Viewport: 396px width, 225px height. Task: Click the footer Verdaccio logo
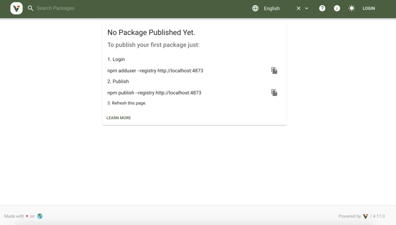coord(366,216)
